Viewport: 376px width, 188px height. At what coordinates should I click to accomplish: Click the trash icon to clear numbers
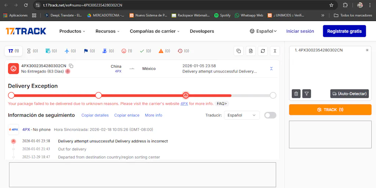coord(296,94)
